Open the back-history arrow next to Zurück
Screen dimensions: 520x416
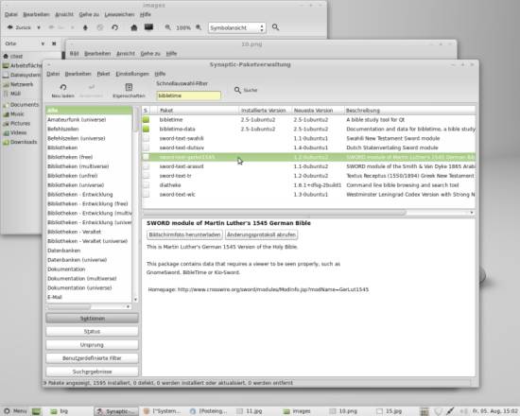click(x=39, y=27)
